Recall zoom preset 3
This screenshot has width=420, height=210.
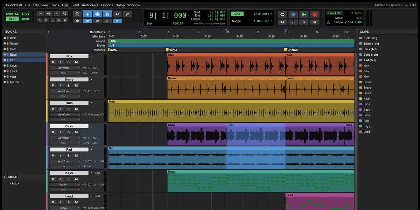pos(52,20)
